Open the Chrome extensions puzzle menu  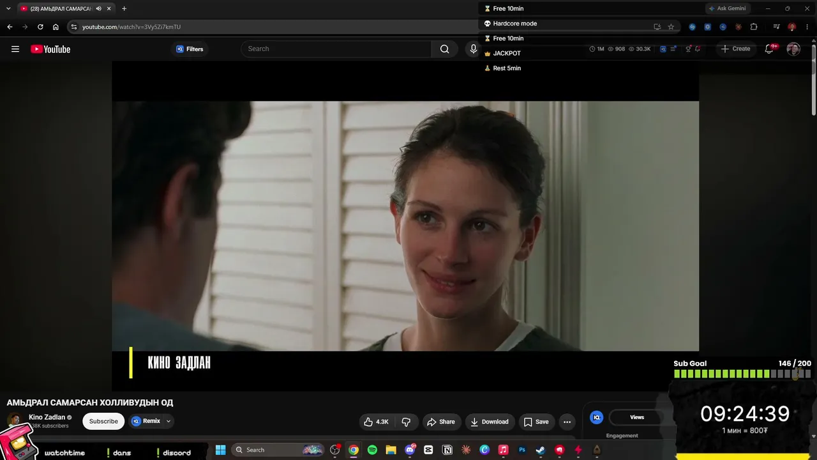pos(754,27)
